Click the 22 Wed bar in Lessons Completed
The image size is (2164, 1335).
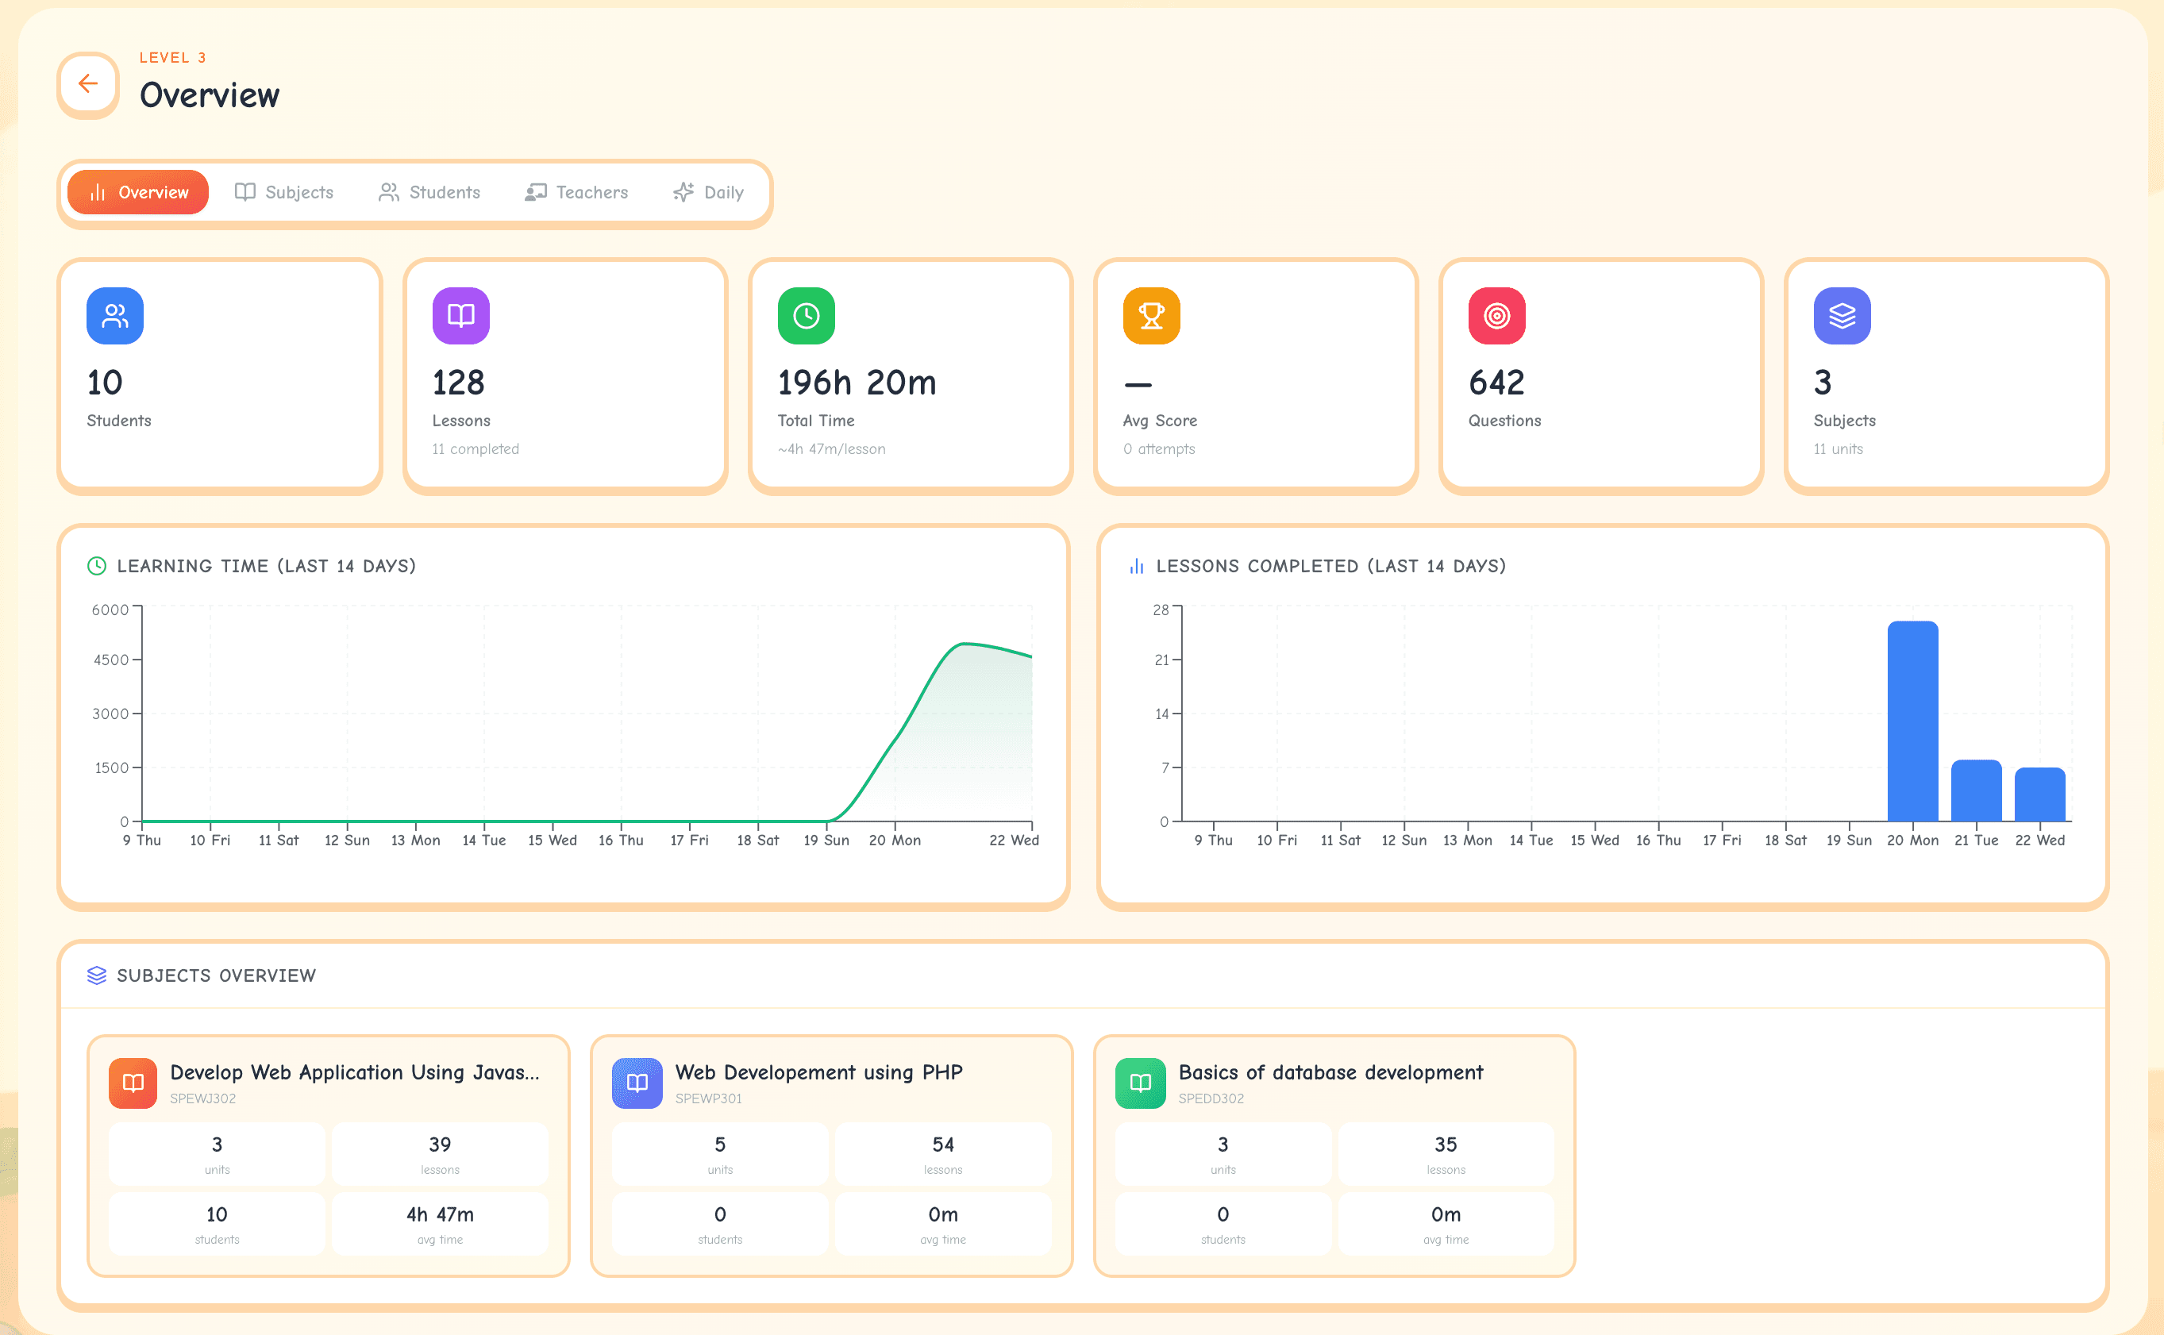pos(2039,794)
